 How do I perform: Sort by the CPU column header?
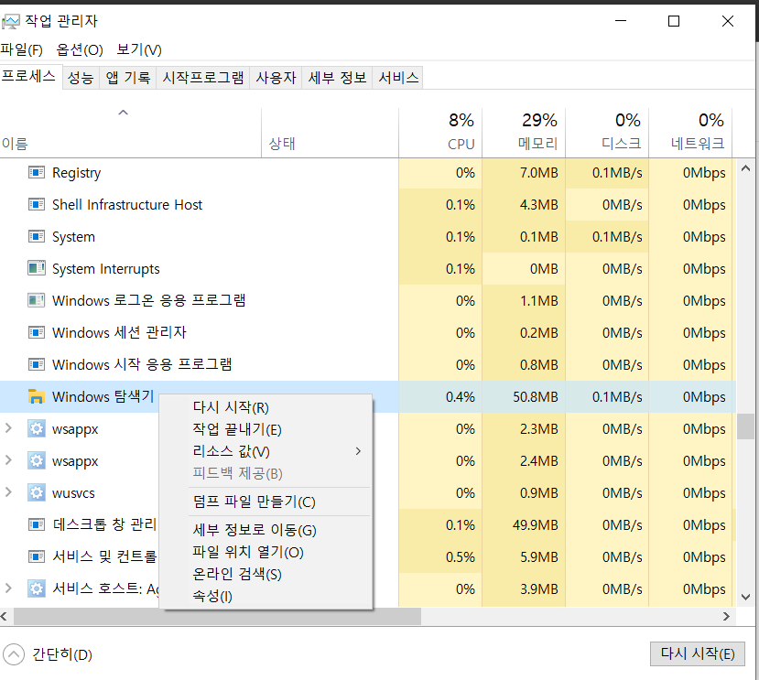440,133
